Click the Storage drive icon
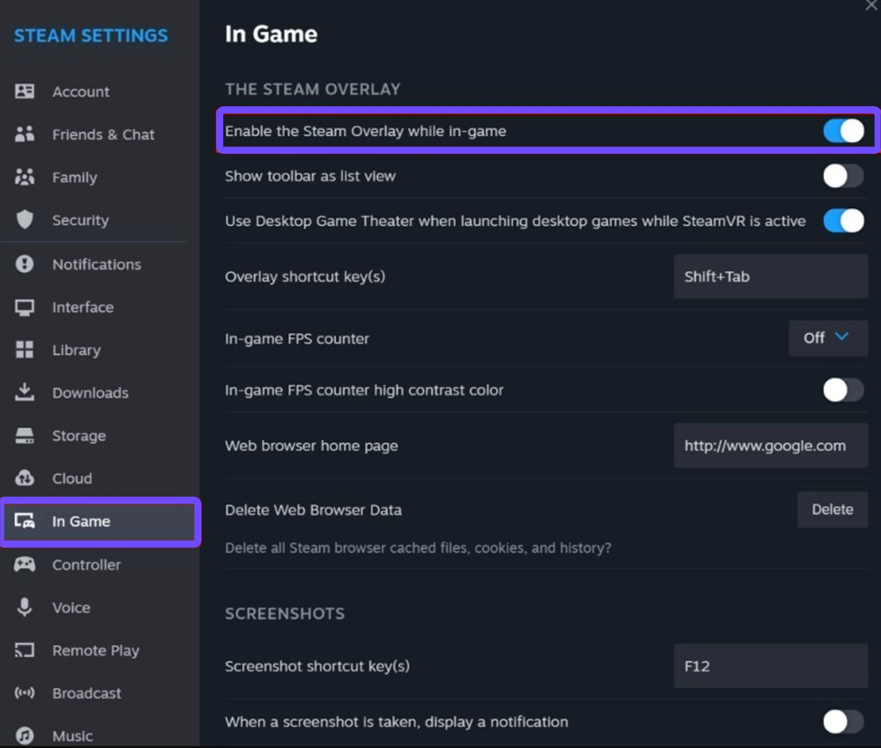 tap(25, 435)
